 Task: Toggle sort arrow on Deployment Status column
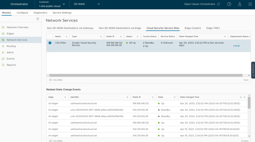coord(249,37)
